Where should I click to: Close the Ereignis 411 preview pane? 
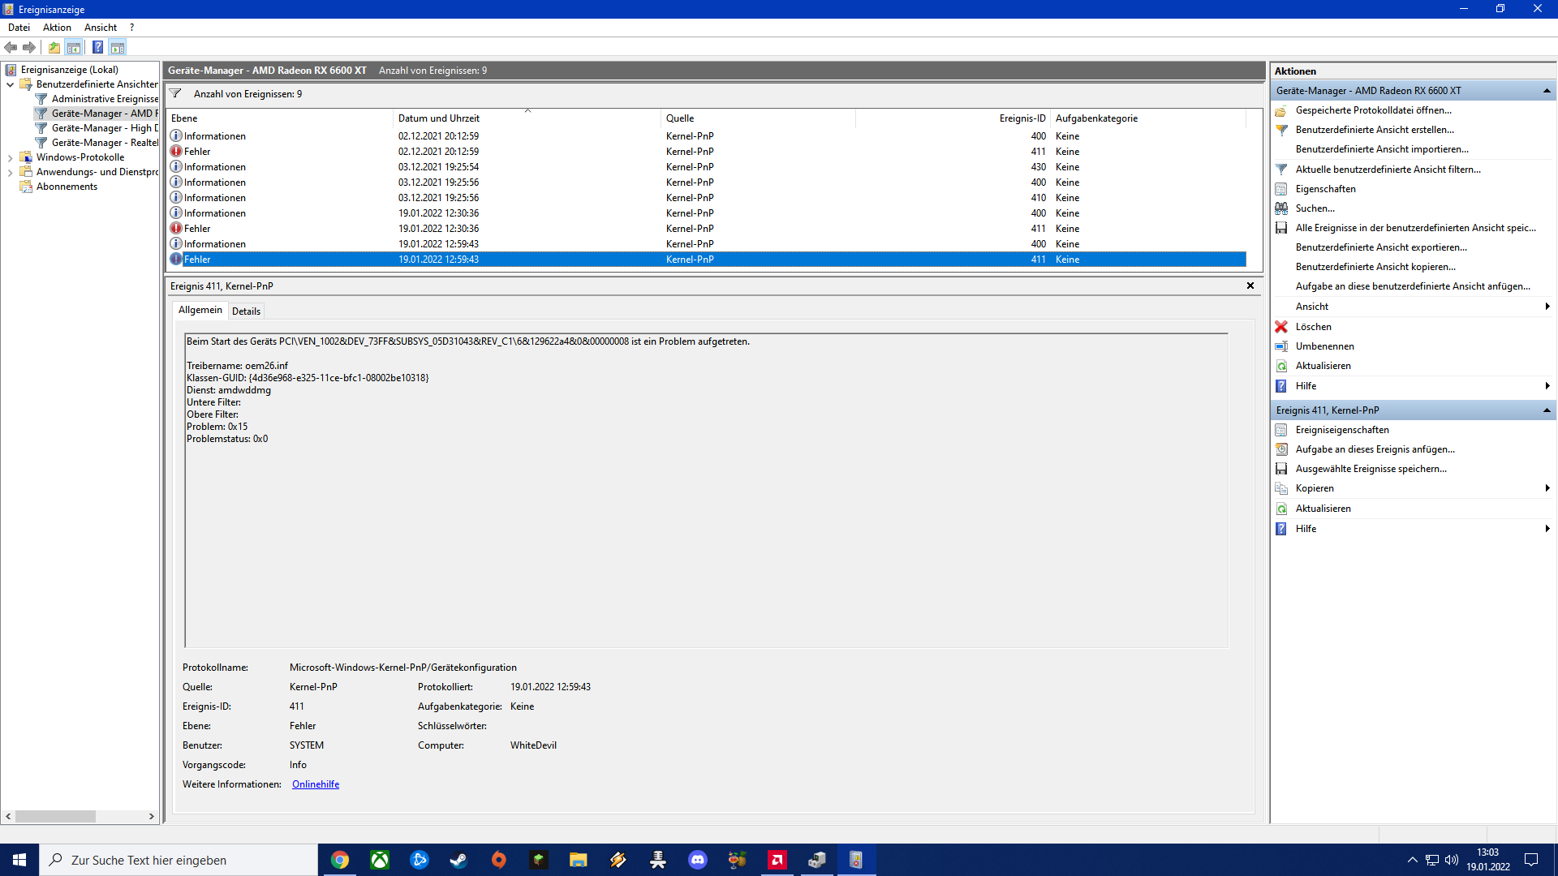click(x=1250, y=286)
